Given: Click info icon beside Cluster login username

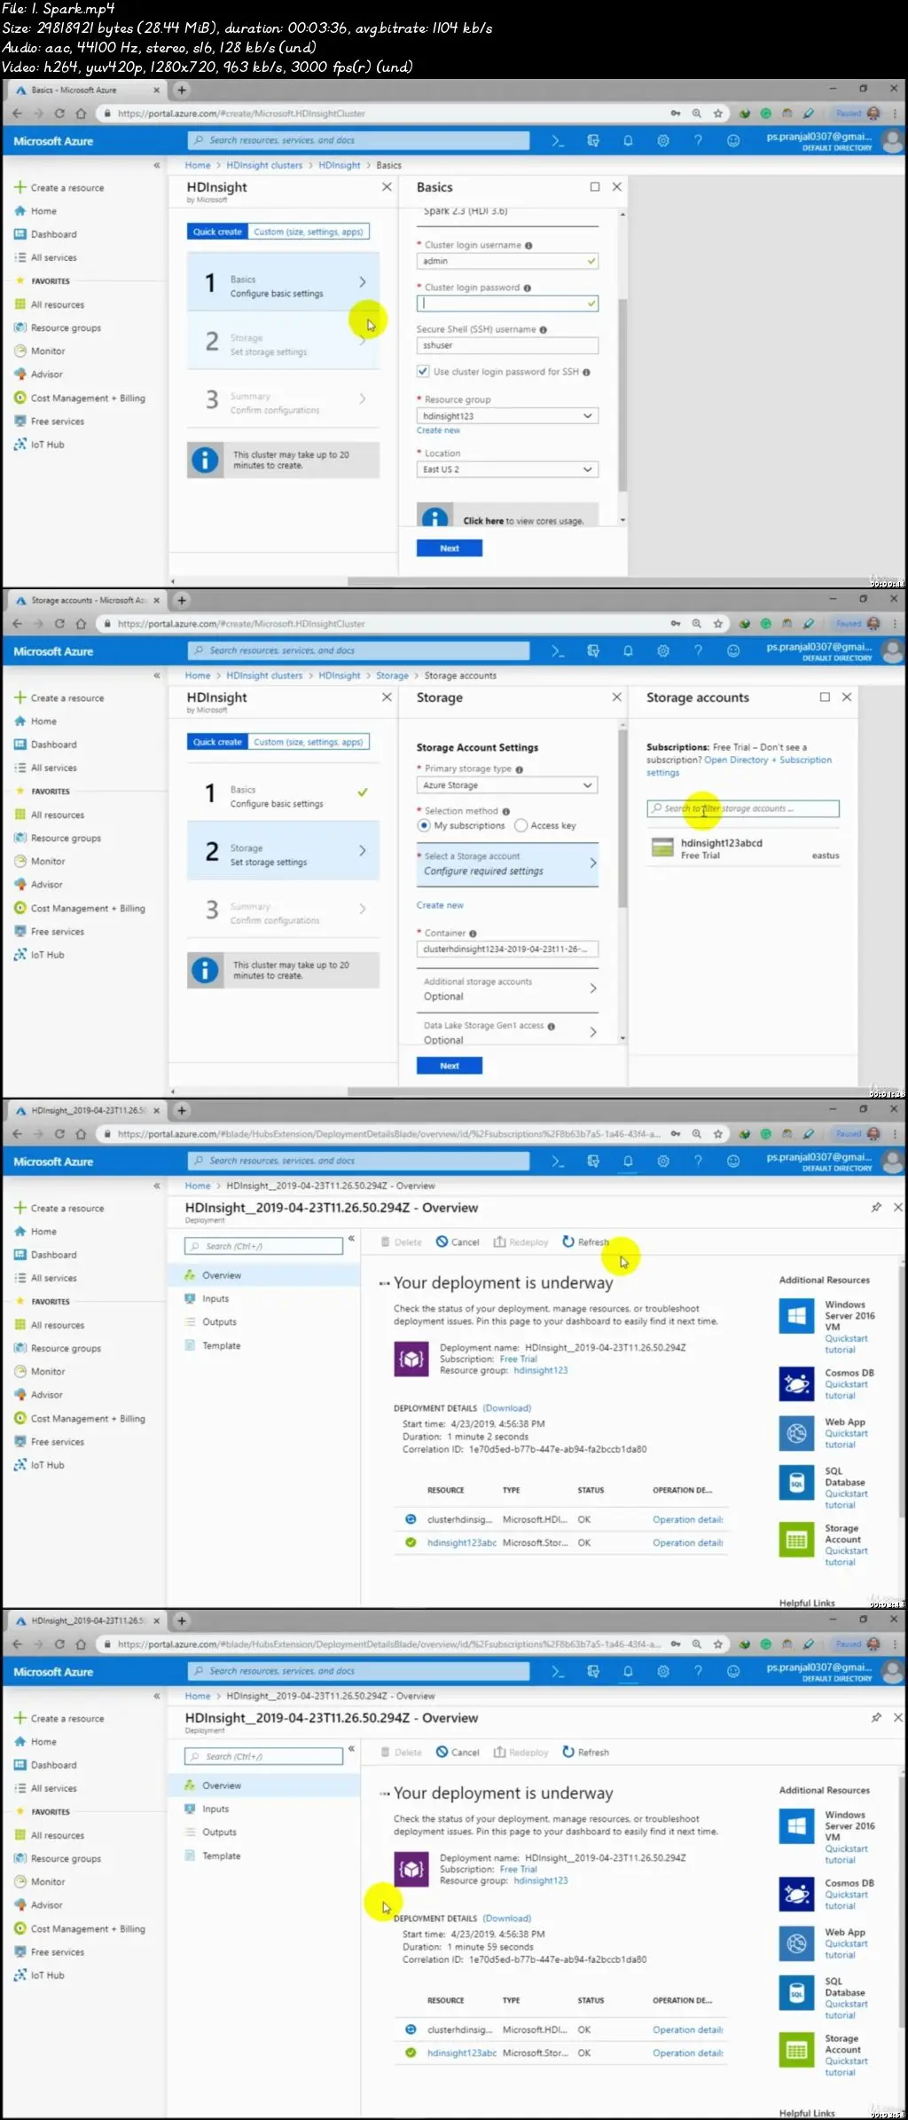Looking at the screenshot, I should click(528, 246).
